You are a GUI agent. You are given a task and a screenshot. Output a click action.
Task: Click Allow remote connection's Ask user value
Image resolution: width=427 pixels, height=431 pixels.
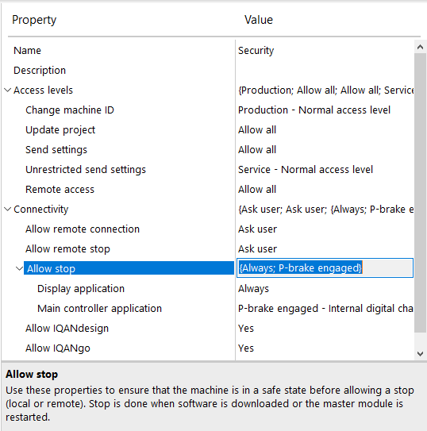click(x=257, y=229)
